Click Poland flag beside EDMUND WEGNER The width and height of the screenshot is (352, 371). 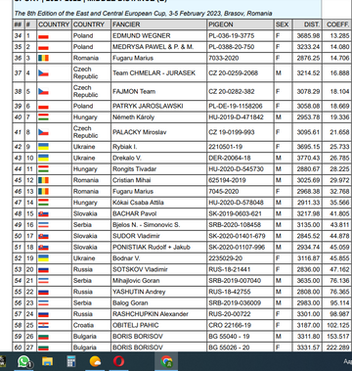click(43, 36)
